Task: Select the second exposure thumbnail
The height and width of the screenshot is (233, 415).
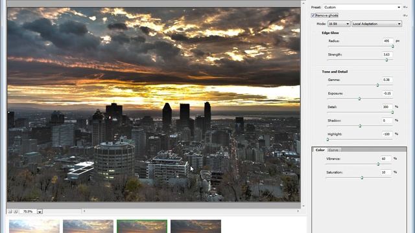Action: coord(88,227)
